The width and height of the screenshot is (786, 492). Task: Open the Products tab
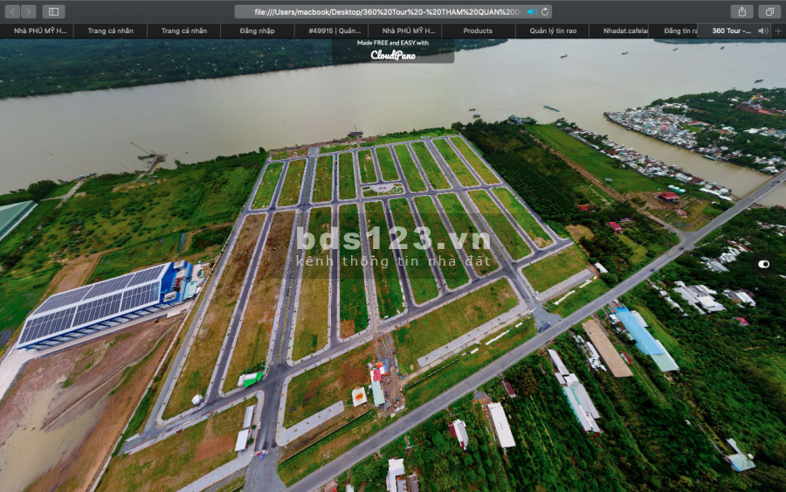point(479,31)
